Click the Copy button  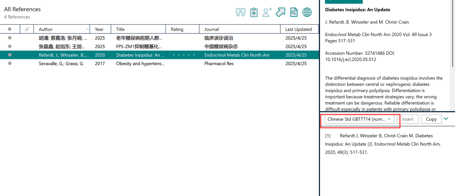click(x=431, y=119)
